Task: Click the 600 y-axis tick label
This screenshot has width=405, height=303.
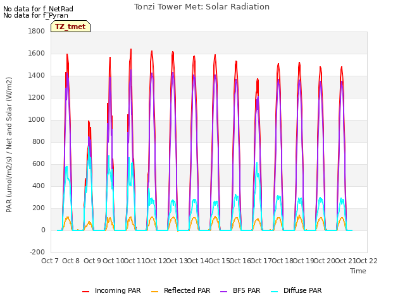Action: pyautogui.click(x=39, y=164)
